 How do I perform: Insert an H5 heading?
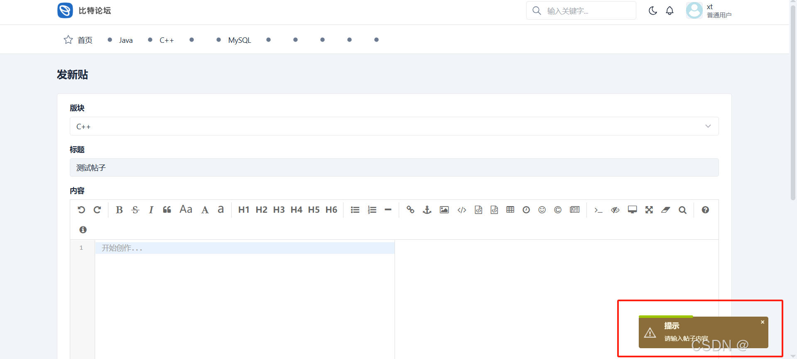[314, 210]
